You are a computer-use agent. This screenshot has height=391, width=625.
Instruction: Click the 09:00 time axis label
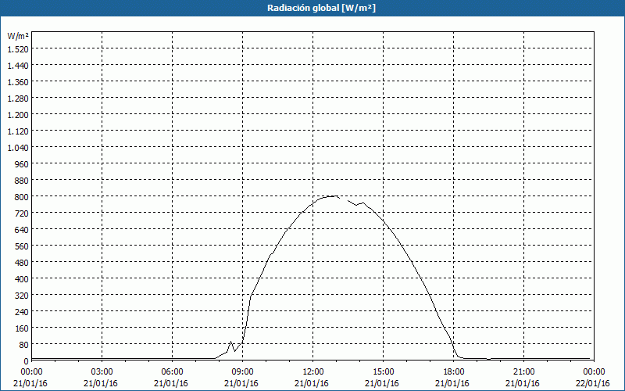(243, 372)
